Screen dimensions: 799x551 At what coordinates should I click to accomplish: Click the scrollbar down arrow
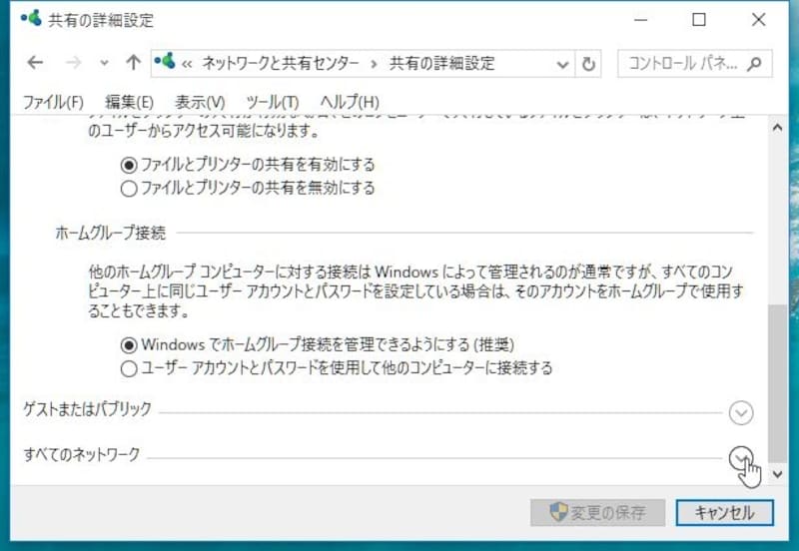(777, 474)
